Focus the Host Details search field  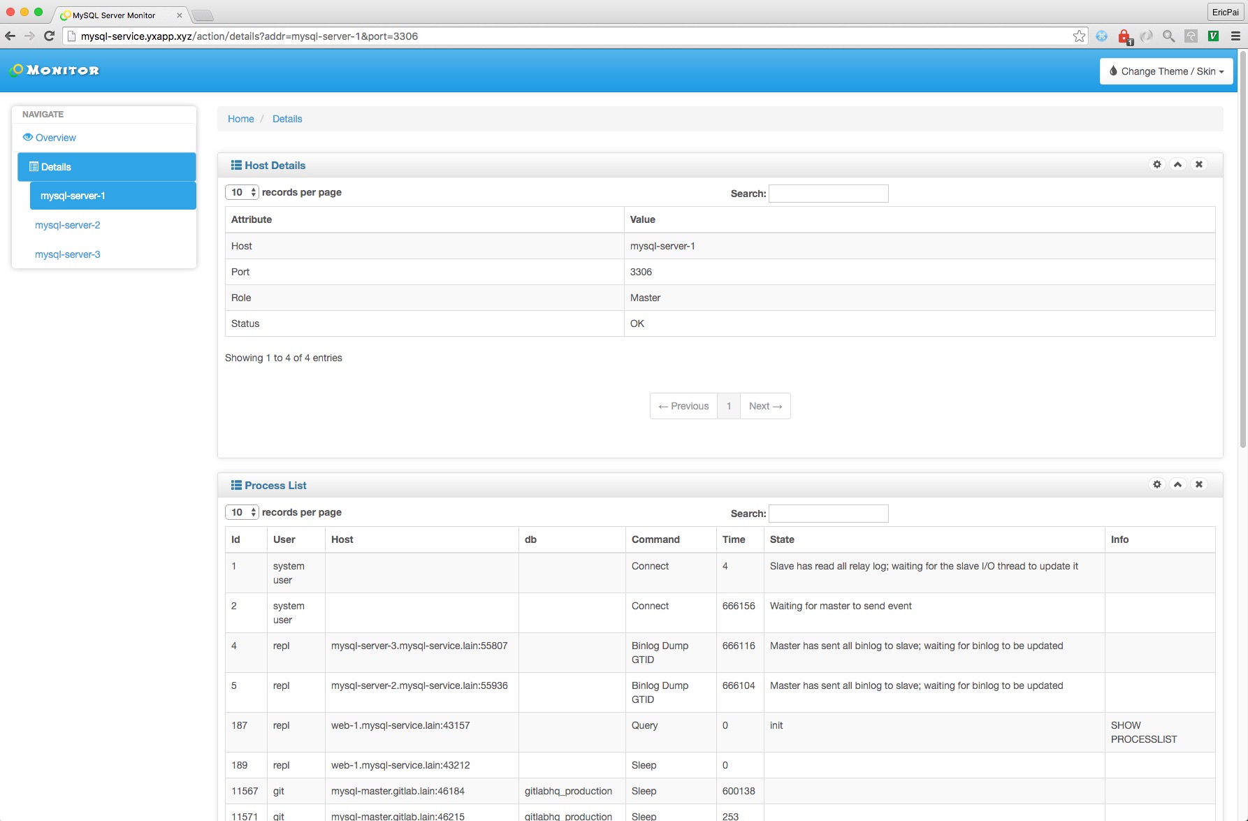828,194
